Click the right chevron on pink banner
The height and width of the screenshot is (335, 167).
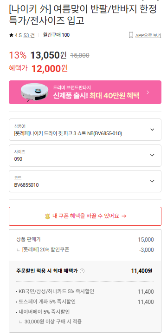point(148,92)
